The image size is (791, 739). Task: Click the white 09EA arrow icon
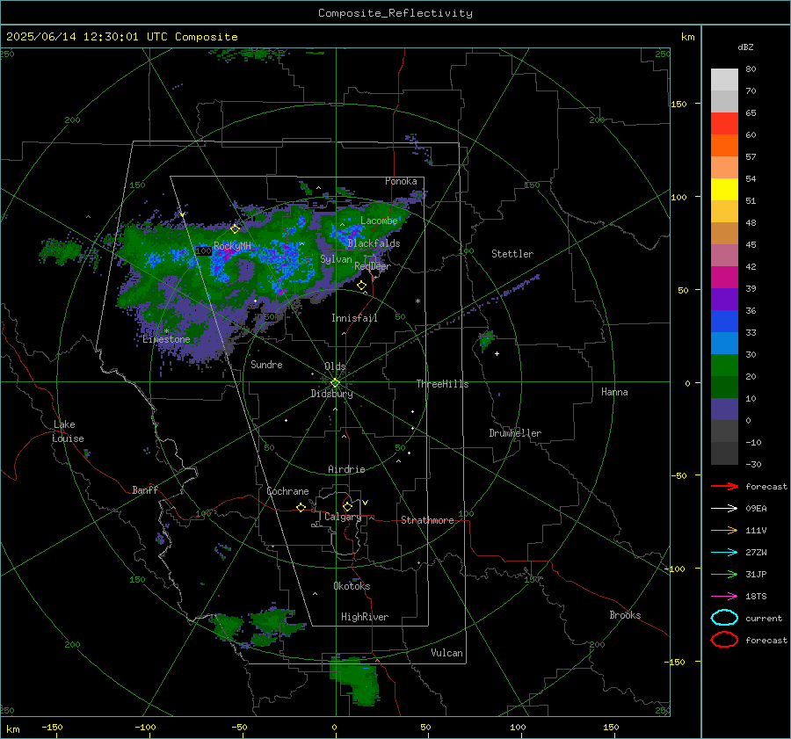tap(724, 508)
